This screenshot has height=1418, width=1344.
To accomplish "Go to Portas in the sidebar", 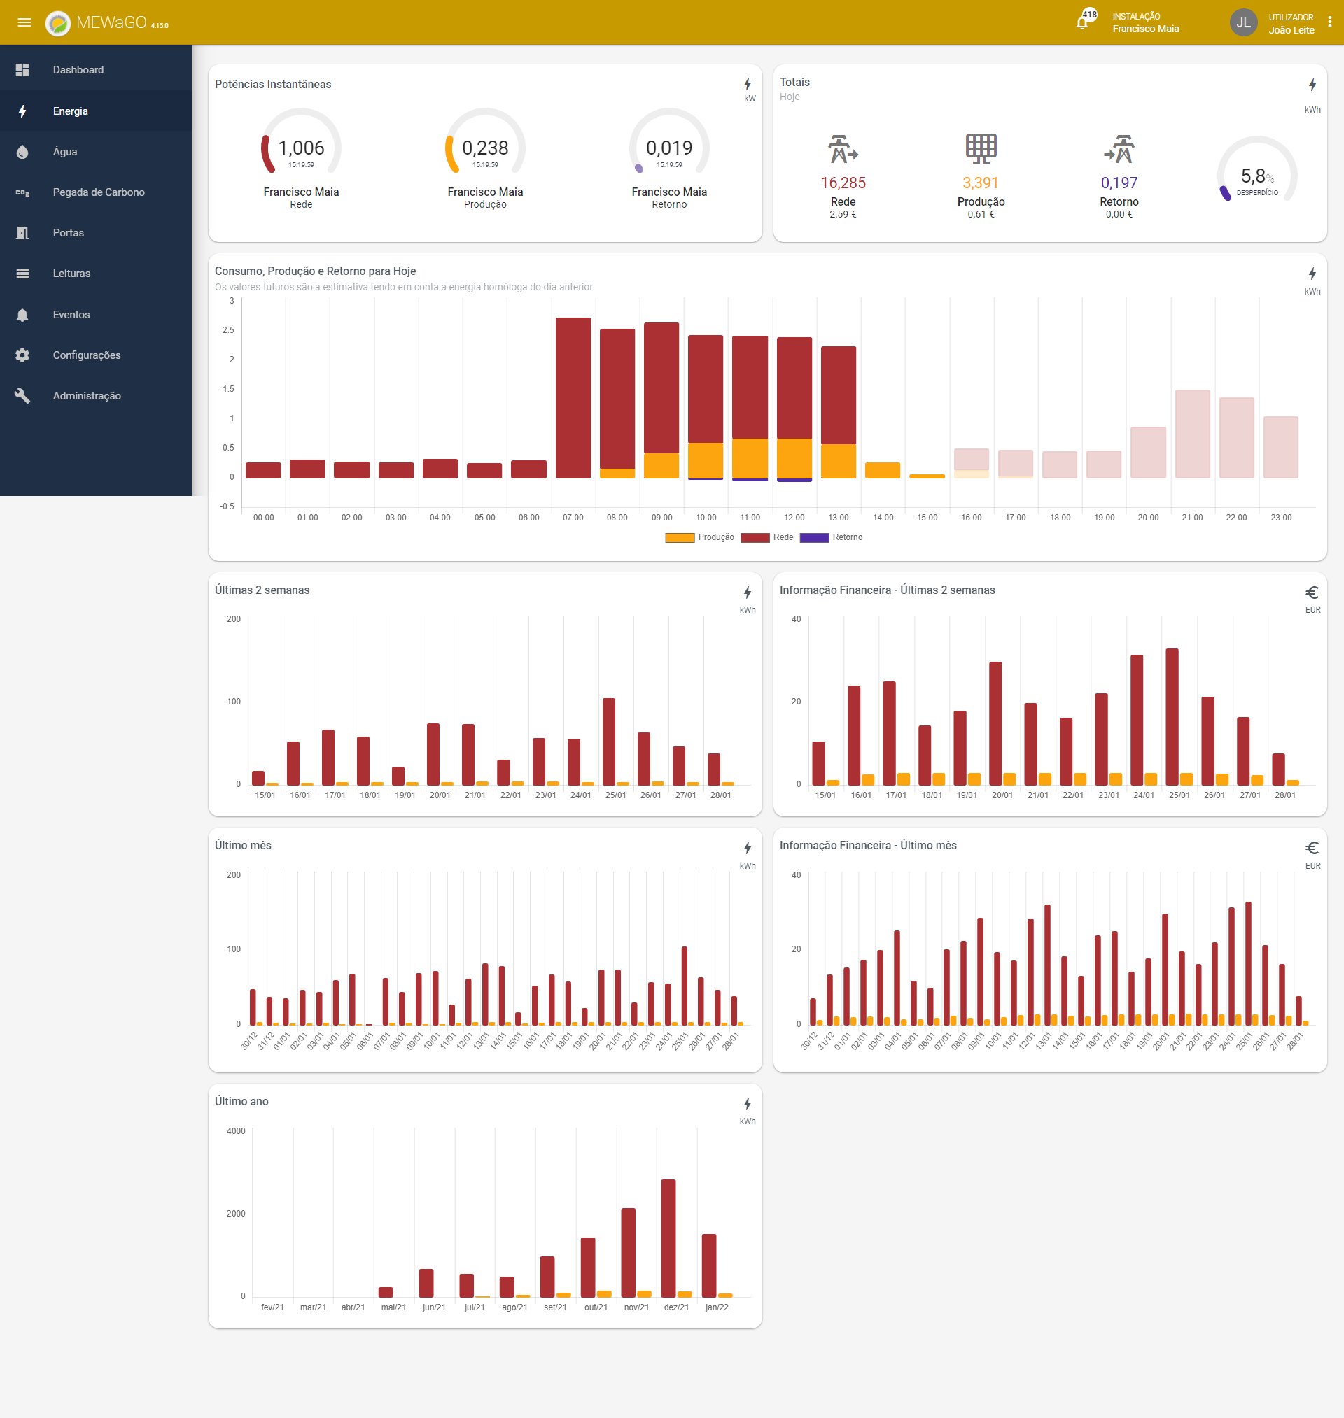I will pyautogui.click(x=96, y=233).
